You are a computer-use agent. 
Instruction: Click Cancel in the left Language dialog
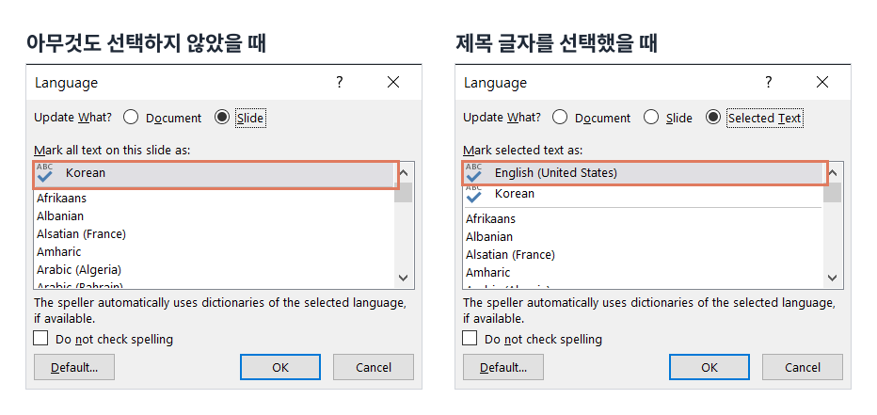[374, 367]
